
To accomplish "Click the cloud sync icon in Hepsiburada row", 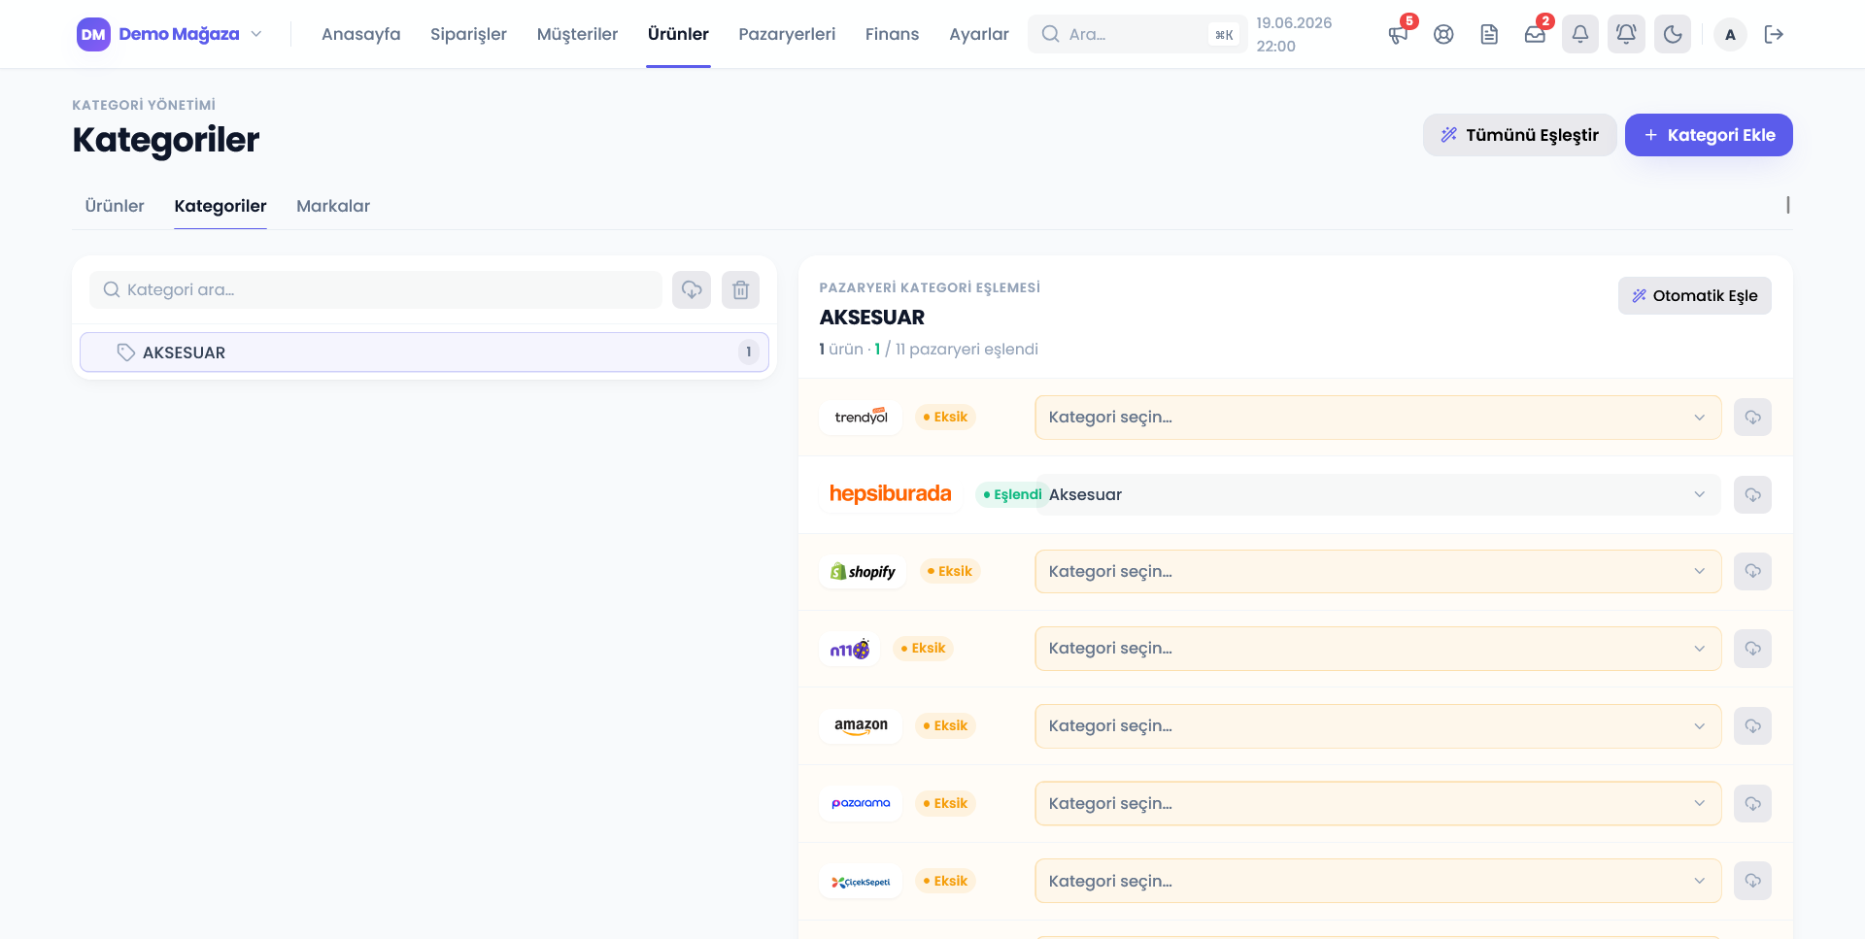I will pyautogui.click(x=1752, y=494).
